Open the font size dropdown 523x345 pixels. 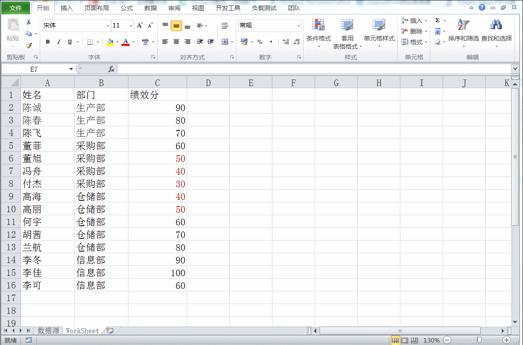pyautogui.click(x=132, y=25)
